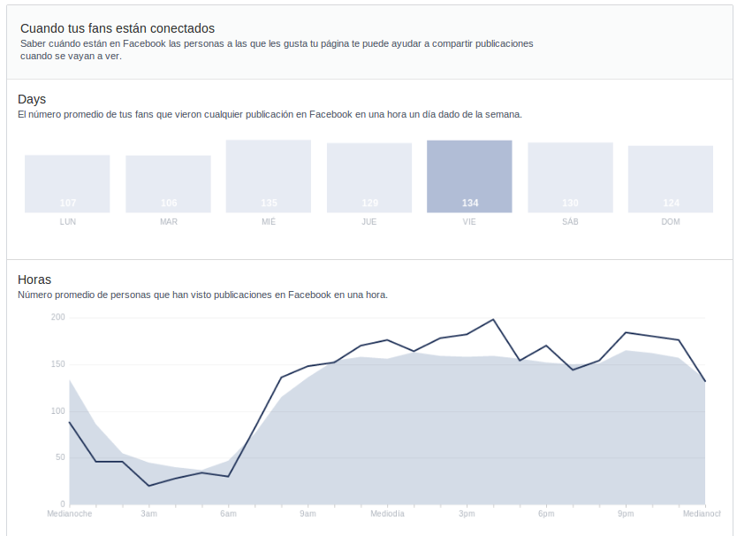
Task: Select the 9am hour axis label
Action: 308,513
